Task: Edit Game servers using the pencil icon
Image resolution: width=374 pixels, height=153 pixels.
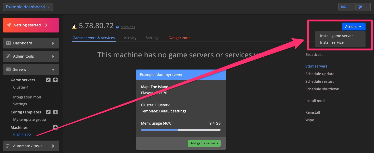Action: (x=48, y=80)
